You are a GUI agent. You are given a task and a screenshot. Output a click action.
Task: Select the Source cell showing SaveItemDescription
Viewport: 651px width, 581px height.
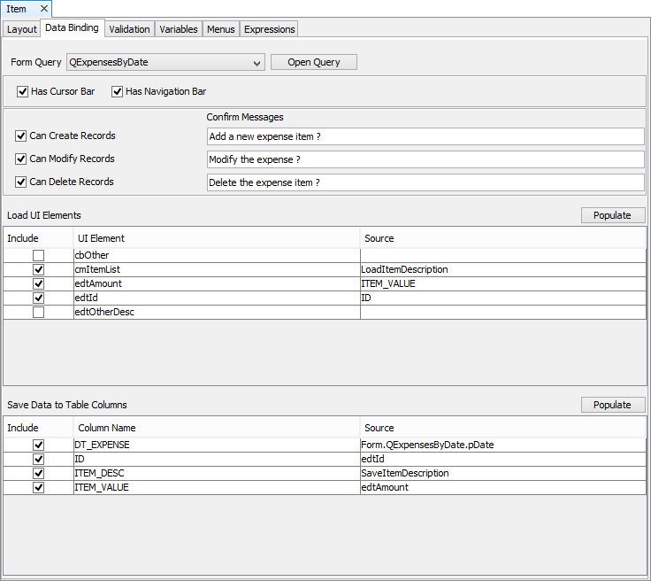tap(502, 473)
